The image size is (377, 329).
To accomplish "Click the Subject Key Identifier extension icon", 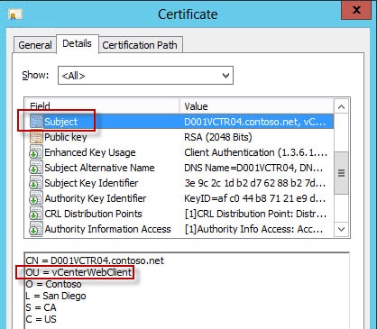I will click(x=36, y=183).
